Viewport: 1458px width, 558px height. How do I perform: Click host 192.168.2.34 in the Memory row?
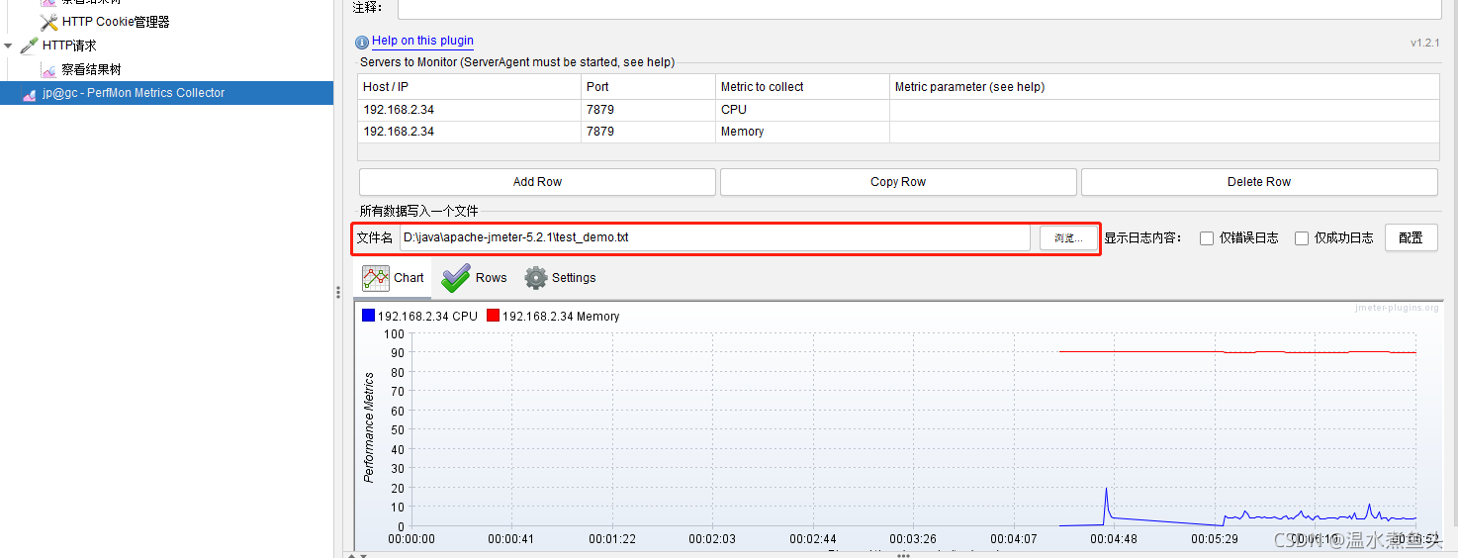pyautogui.click(x=469, y=132)
